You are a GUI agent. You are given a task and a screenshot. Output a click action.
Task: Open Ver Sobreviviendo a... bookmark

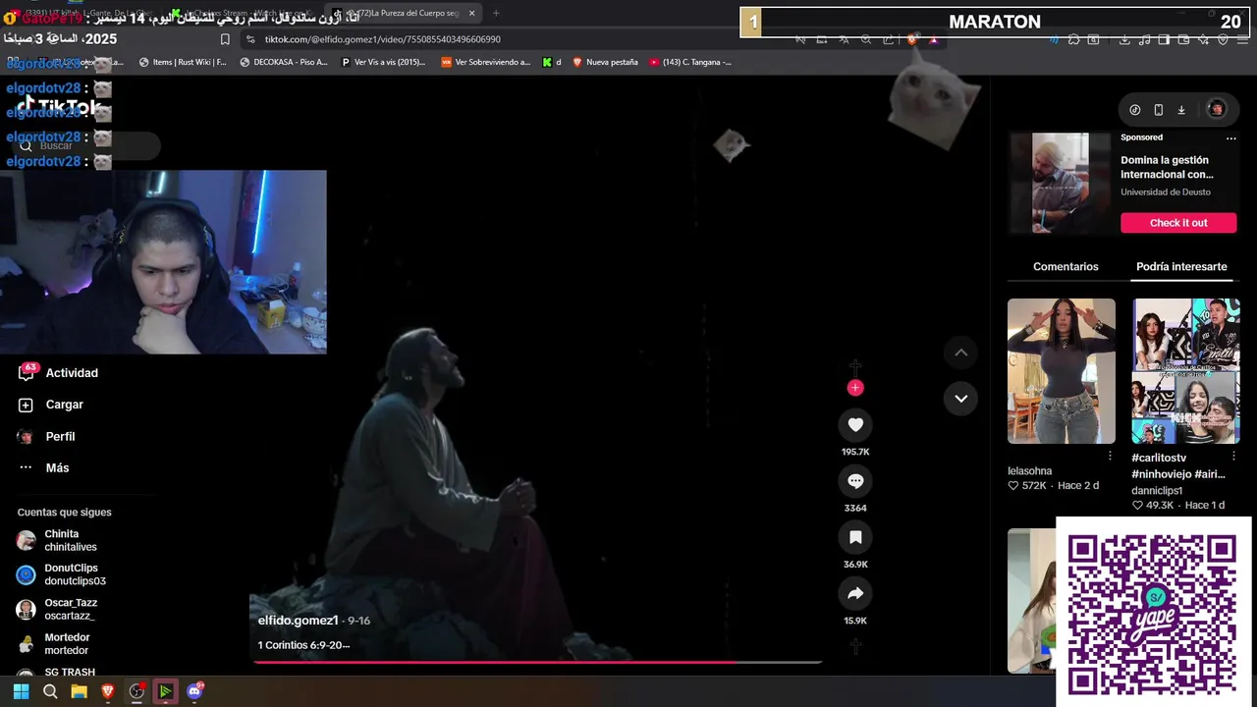(x=485, y=62)
